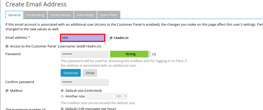Select the Default size (Unlimited) radio
The width and height of the screenshot is (263, 110).
coord(62,91)
